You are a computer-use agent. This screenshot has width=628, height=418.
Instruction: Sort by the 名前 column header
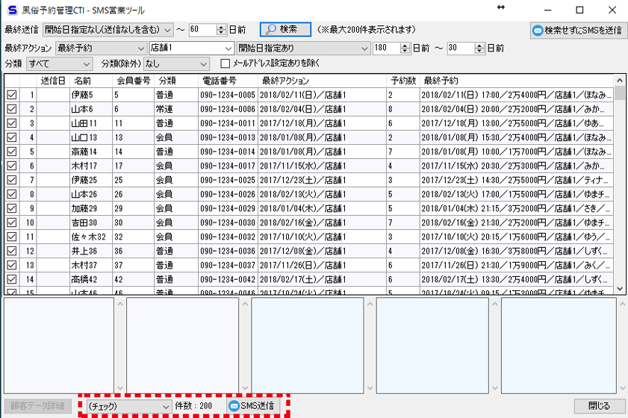tap(82, 81)
